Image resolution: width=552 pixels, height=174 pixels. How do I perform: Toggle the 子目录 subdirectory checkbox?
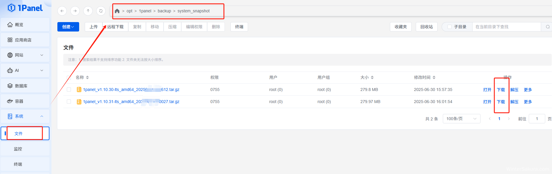click(x=450, y=27)
